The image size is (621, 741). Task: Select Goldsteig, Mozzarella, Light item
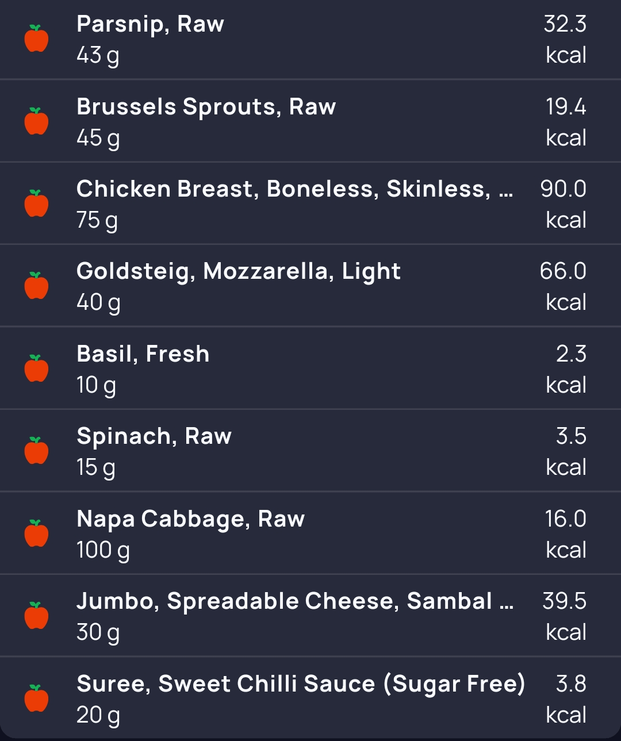click(x=310, y=286)
